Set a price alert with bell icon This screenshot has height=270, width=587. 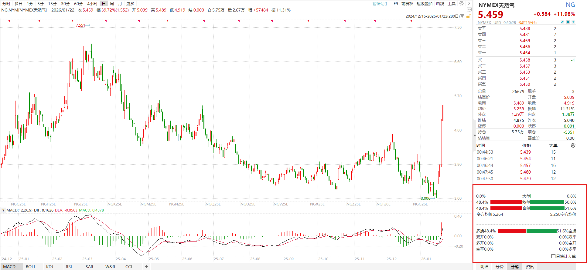click(568, 22)
